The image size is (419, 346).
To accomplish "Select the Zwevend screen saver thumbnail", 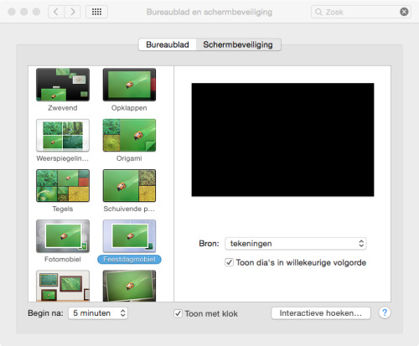I will (63, 85).
